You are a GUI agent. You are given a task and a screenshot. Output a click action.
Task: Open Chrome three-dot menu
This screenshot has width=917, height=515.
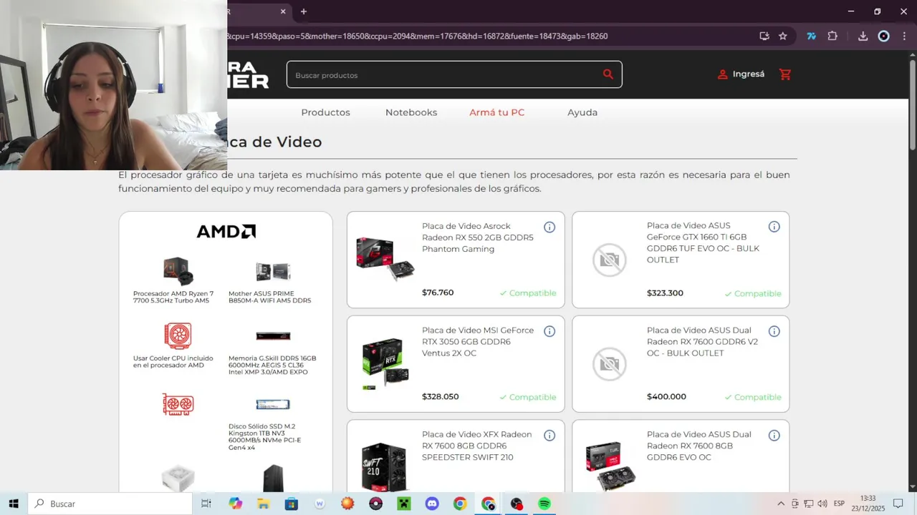[x=904, y=36]
